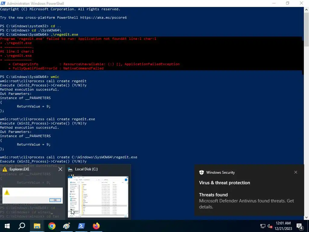This screenshot has width=309, height=232.
Task: Click the muted volume tray icon
Action: point(270,226)
